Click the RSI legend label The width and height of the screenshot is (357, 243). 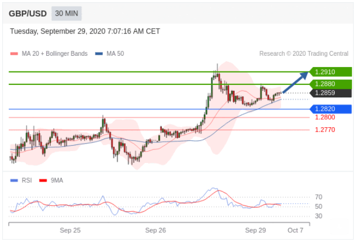click(x=27, y=181)
